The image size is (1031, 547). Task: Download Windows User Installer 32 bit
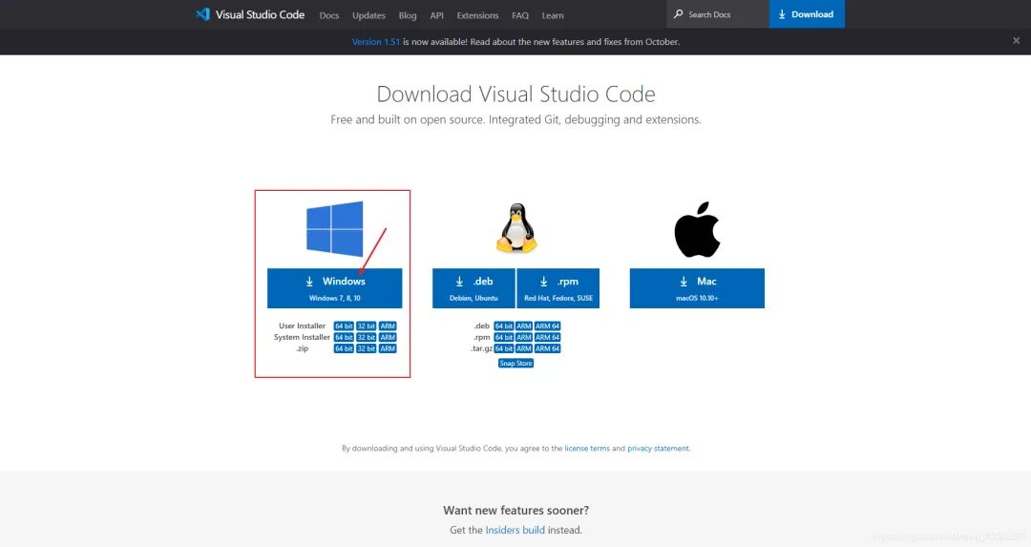click(x=367, y=326)
